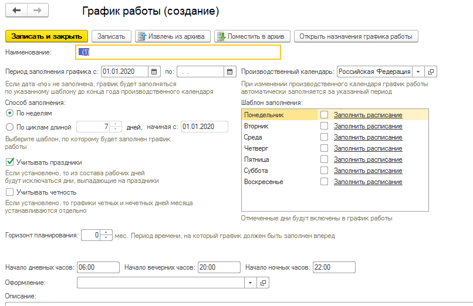Click Поместить в архив button

[252, 36]
